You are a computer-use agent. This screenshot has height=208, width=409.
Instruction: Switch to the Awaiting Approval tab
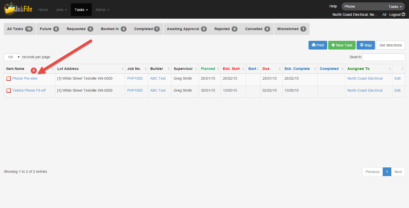point(187,29)
